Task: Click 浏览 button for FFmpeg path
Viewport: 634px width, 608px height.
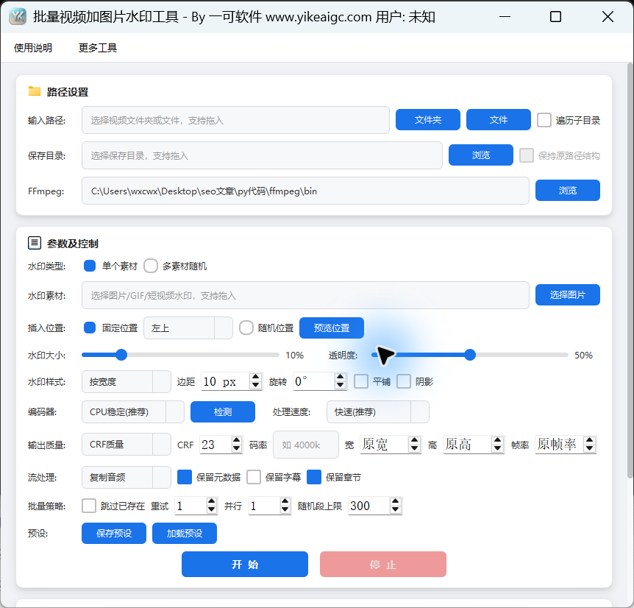Action: [568, 190]
